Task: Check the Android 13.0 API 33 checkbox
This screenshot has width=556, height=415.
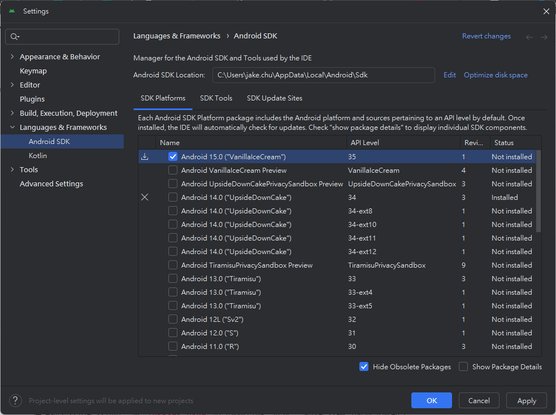Action: [x=173, y=278]
